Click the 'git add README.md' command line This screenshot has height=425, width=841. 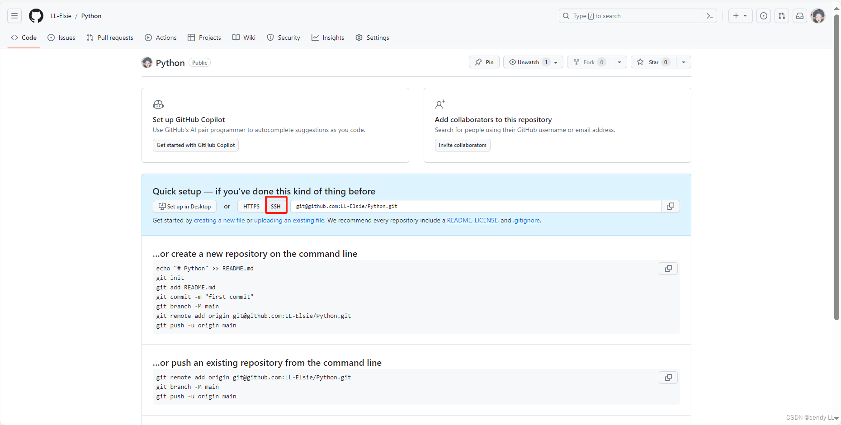[186, 288]
